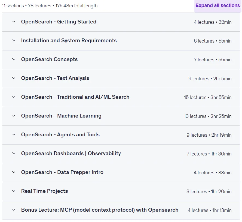
Task: Click the OpenSearch Concepts section title
Action: pos(49,59)
